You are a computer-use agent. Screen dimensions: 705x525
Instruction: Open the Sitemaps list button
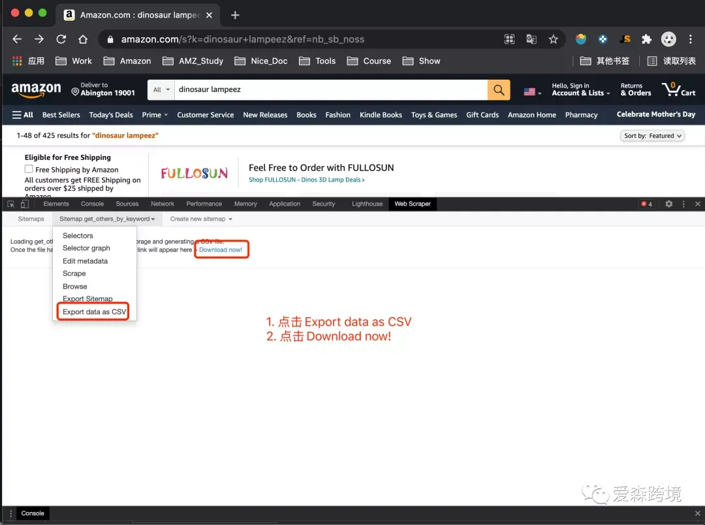click(31, 219)
